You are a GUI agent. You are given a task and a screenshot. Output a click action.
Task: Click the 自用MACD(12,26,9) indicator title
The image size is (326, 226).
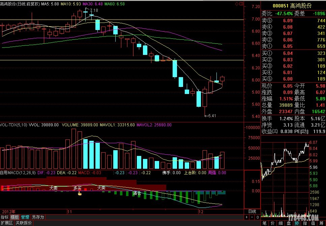[x=18, y=173]
